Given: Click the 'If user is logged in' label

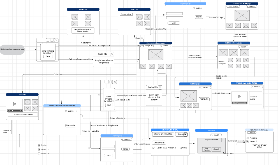Looking at the screenshot, I should click(117, 118).
